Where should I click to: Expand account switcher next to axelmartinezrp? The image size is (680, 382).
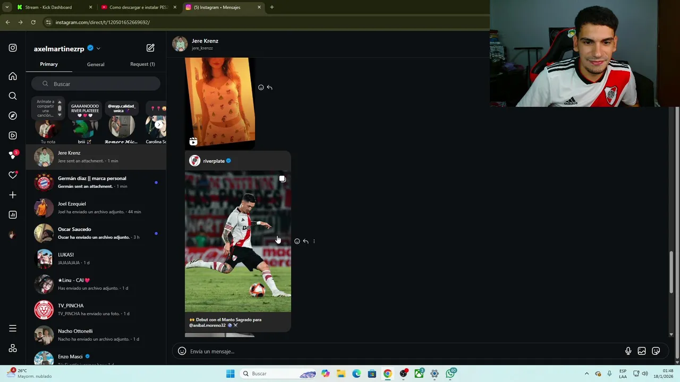coord(98,48)
